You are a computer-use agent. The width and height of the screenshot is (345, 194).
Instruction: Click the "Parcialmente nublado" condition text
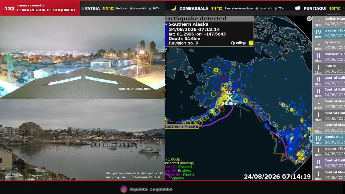[239, 8]
